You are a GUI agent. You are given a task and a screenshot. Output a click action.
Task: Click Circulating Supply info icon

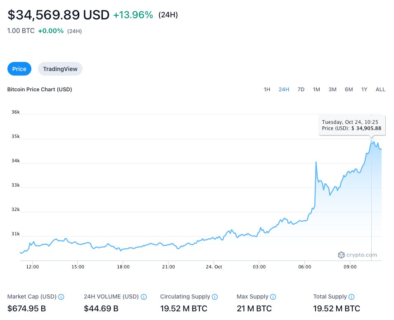coord(215,297)
